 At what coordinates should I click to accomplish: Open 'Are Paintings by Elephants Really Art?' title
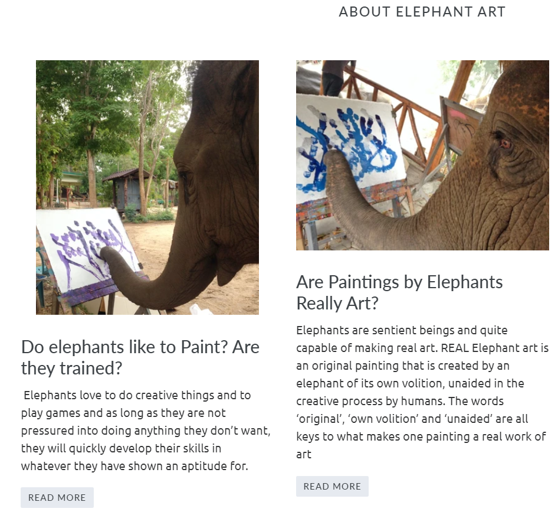click(399, 292)
